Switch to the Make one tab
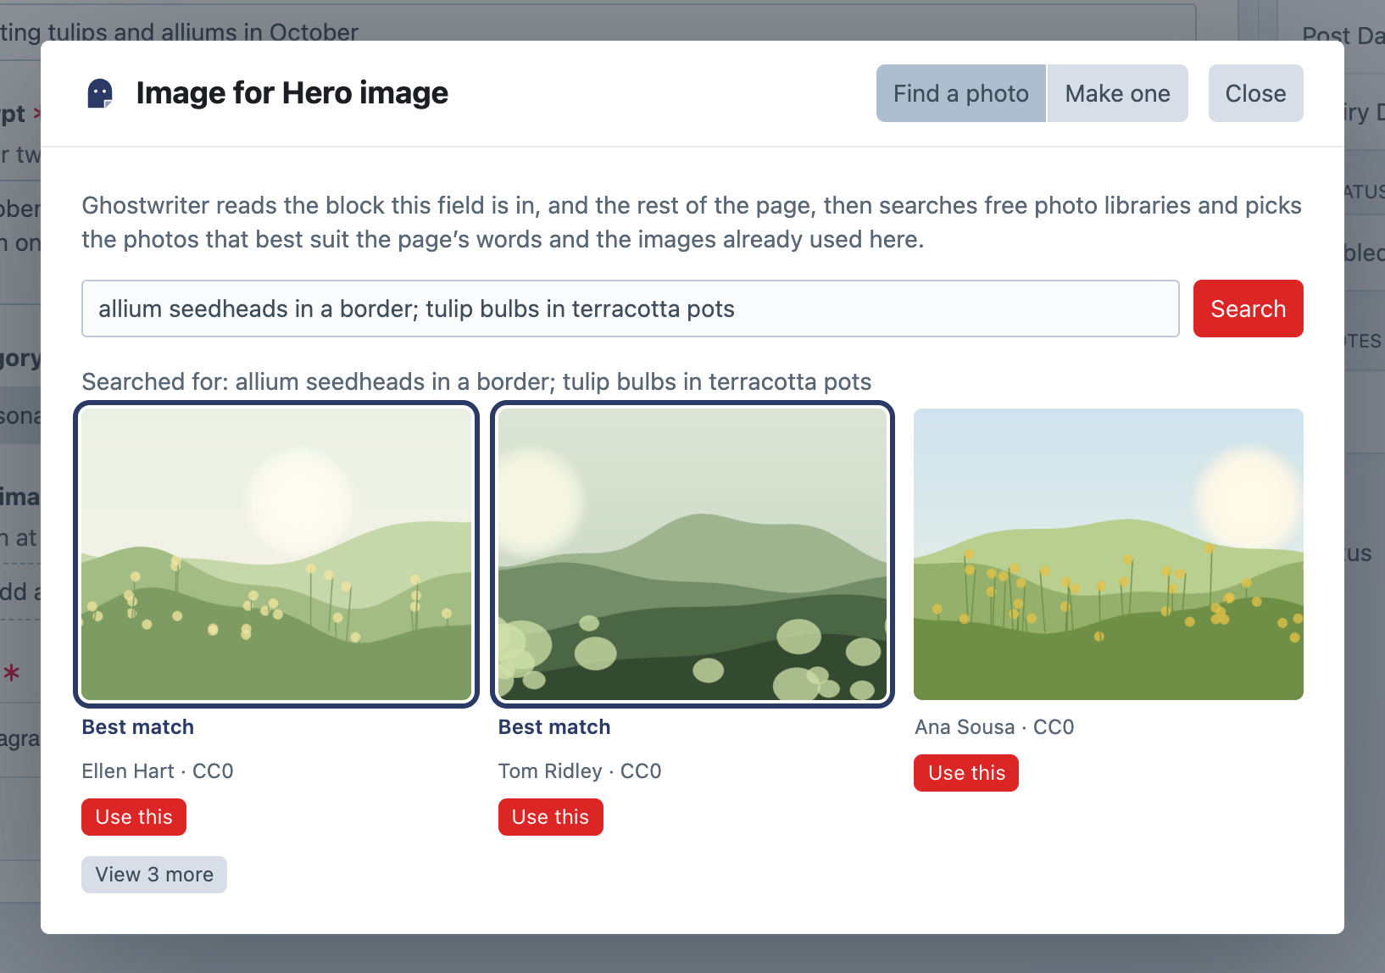Screen dimensions: 1385x973 1117,93
